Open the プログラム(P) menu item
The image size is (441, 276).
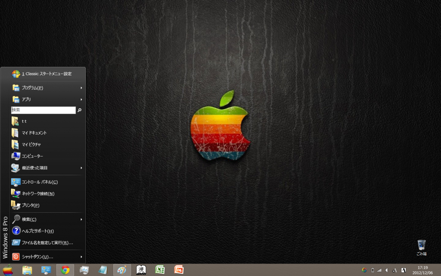47,88
